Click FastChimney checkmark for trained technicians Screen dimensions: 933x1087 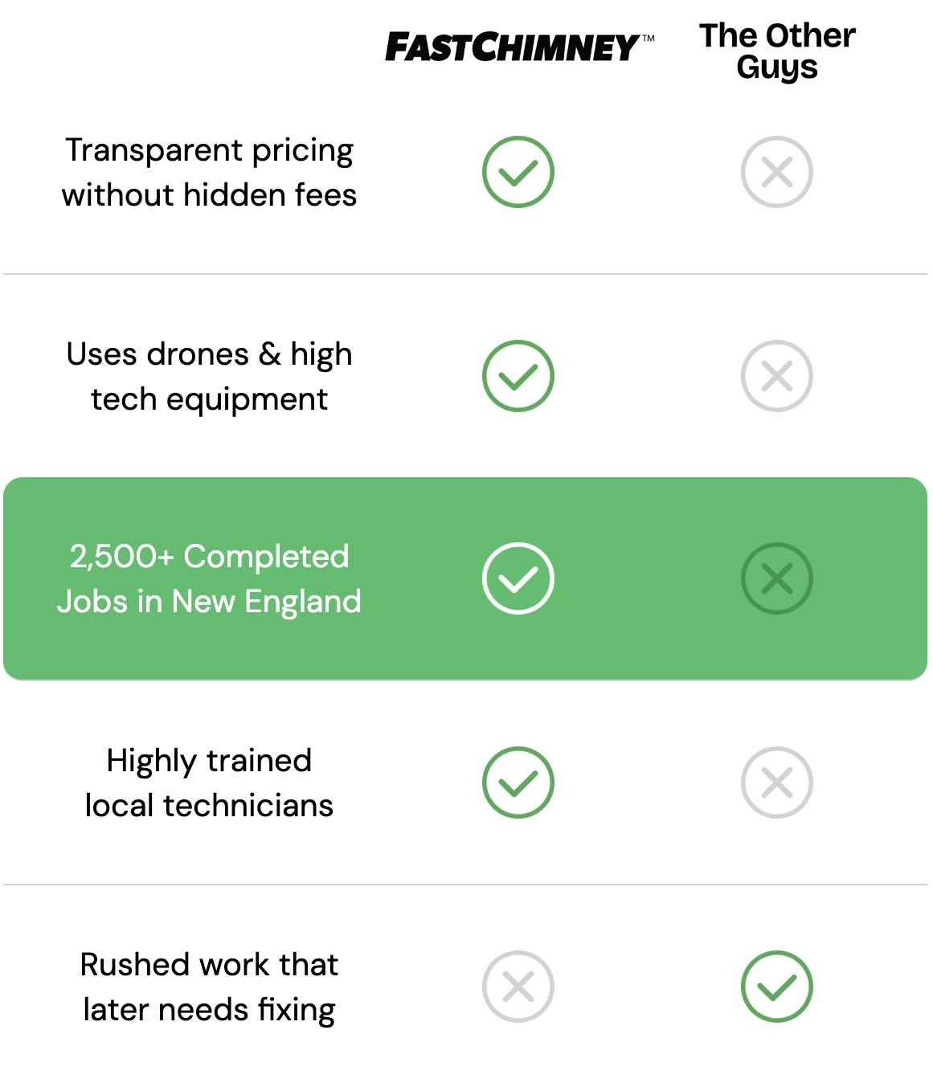pos(518,783)
